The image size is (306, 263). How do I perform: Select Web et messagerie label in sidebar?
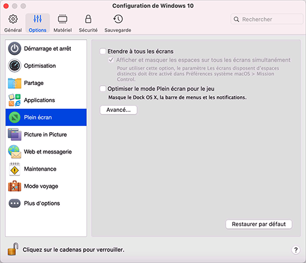(48, 152)
